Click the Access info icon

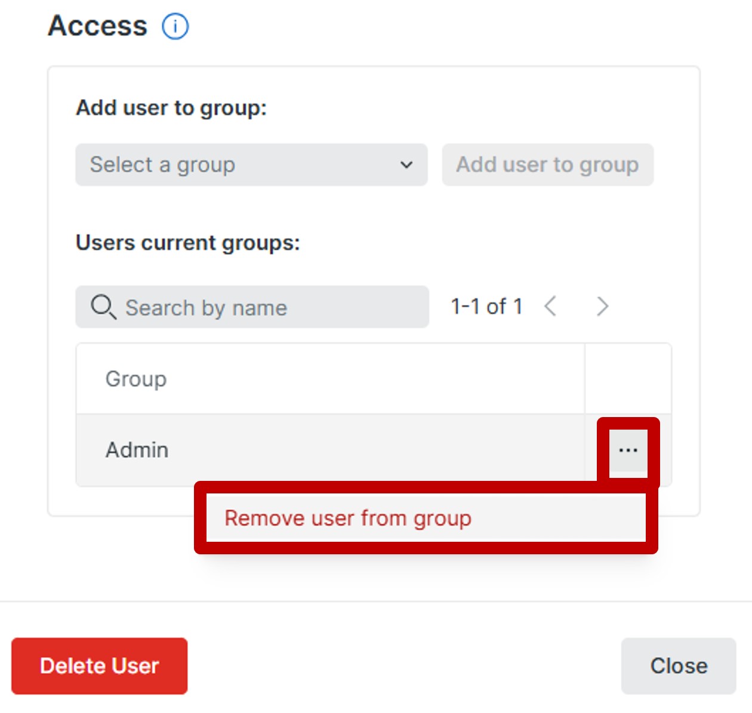(x=175, y=27)
